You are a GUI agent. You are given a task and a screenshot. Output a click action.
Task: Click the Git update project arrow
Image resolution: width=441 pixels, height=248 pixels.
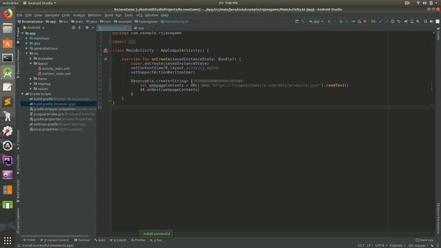(x=380, y=21)
